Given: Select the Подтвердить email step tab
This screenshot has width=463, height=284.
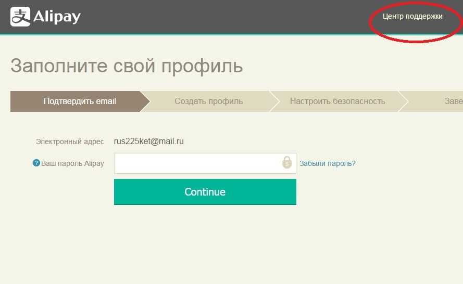Looking at the screenshot, I should tap(79, 101).
